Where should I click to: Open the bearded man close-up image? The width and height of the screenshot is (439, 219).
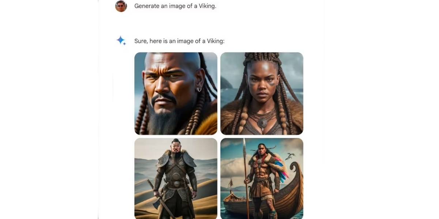tap(176, 93)
